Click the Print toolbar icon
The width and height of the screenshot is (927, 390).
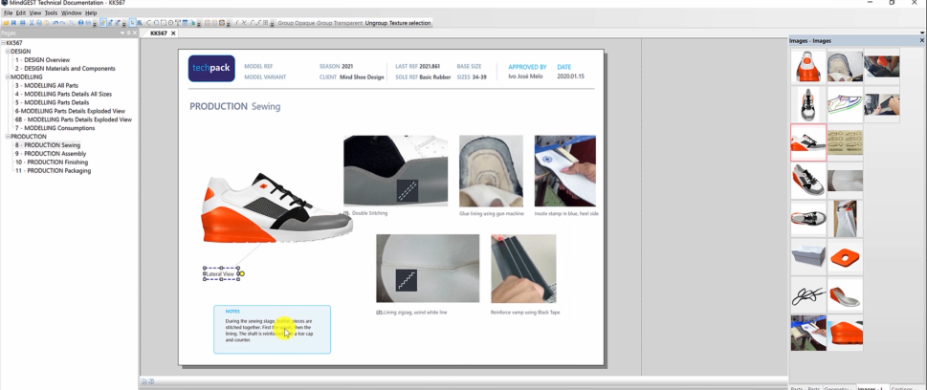pyautogui.click(x=22, y=23)
